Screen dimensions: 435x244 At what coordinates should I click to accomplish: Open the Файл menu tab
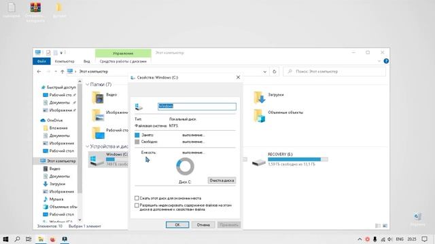tap(41, 61)
